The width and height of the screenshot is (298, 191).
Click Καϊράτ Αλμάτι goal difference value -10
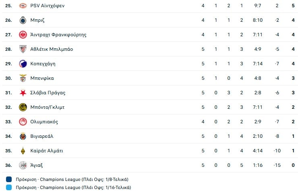click(277, 151)
